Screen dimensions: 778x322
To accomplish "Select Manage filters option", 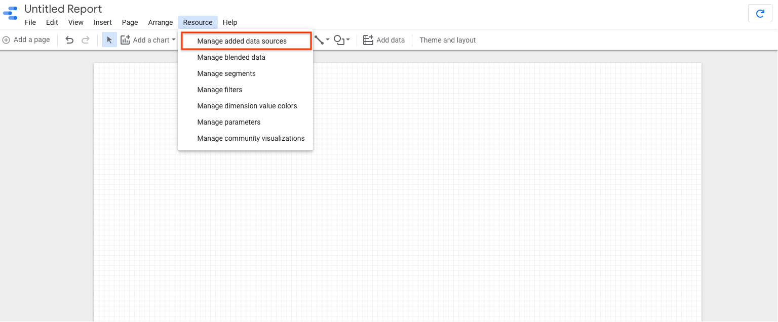I will [220, 90].
